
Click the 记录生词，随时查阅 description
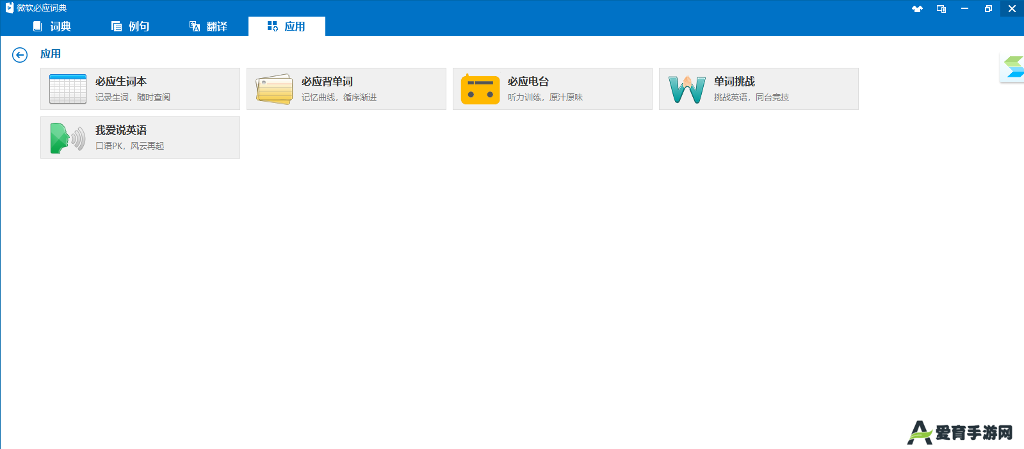133,97
